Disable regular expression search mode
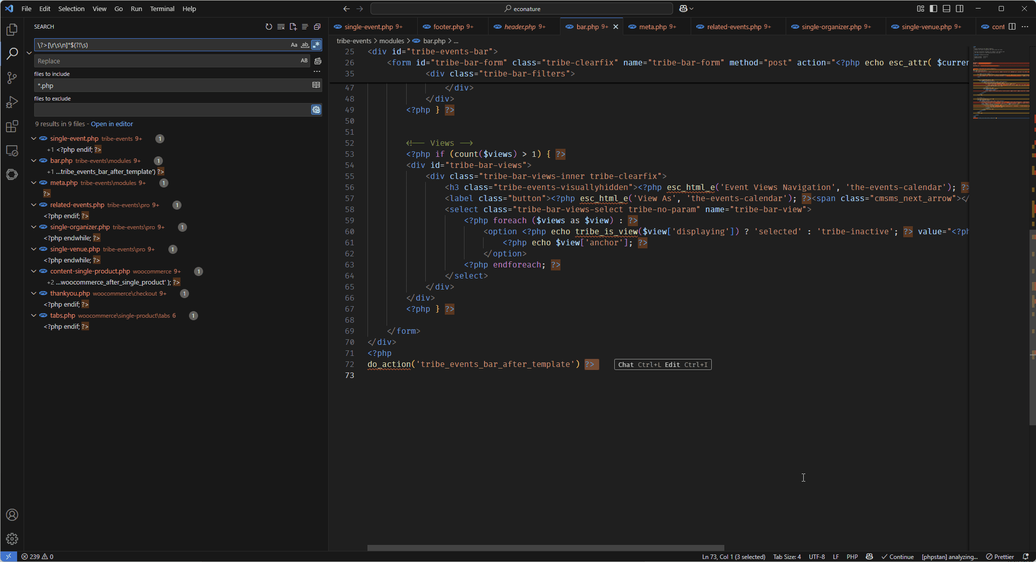 coord(316,45)
